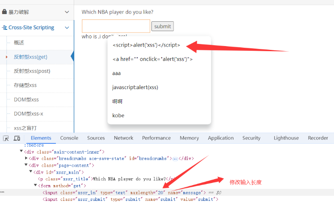The image size is (334, 203).
Task: Activate DevTools inspect element picker icon
Action: coord(6,138)
